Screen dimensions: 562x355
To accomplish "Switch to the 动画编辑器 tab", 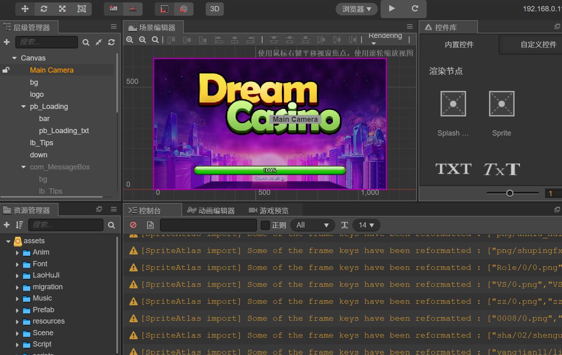I will 211,211.
